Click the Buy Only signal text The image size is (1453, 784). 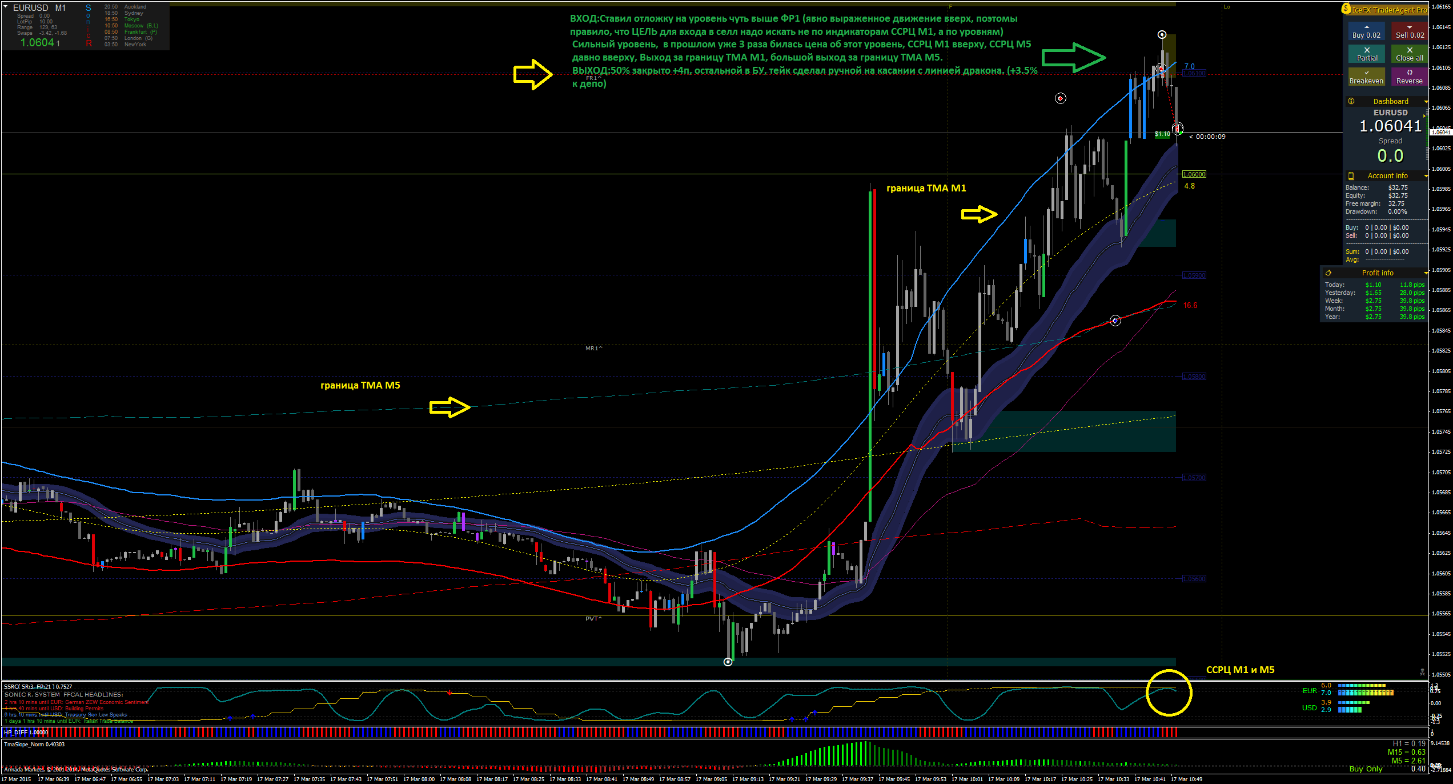pos(1366,769)
